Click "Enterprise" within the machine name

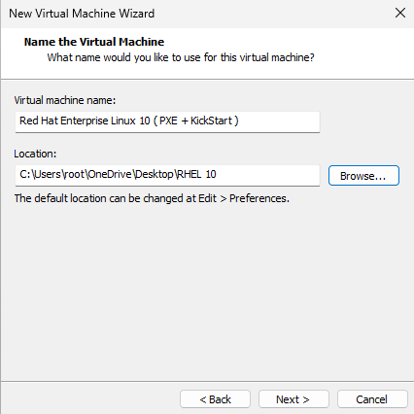pyautogui.click(x=85, y=121)
